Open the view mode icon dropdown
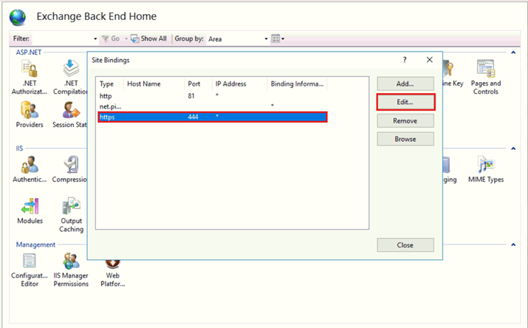The image size is (528, 328). 278,38
